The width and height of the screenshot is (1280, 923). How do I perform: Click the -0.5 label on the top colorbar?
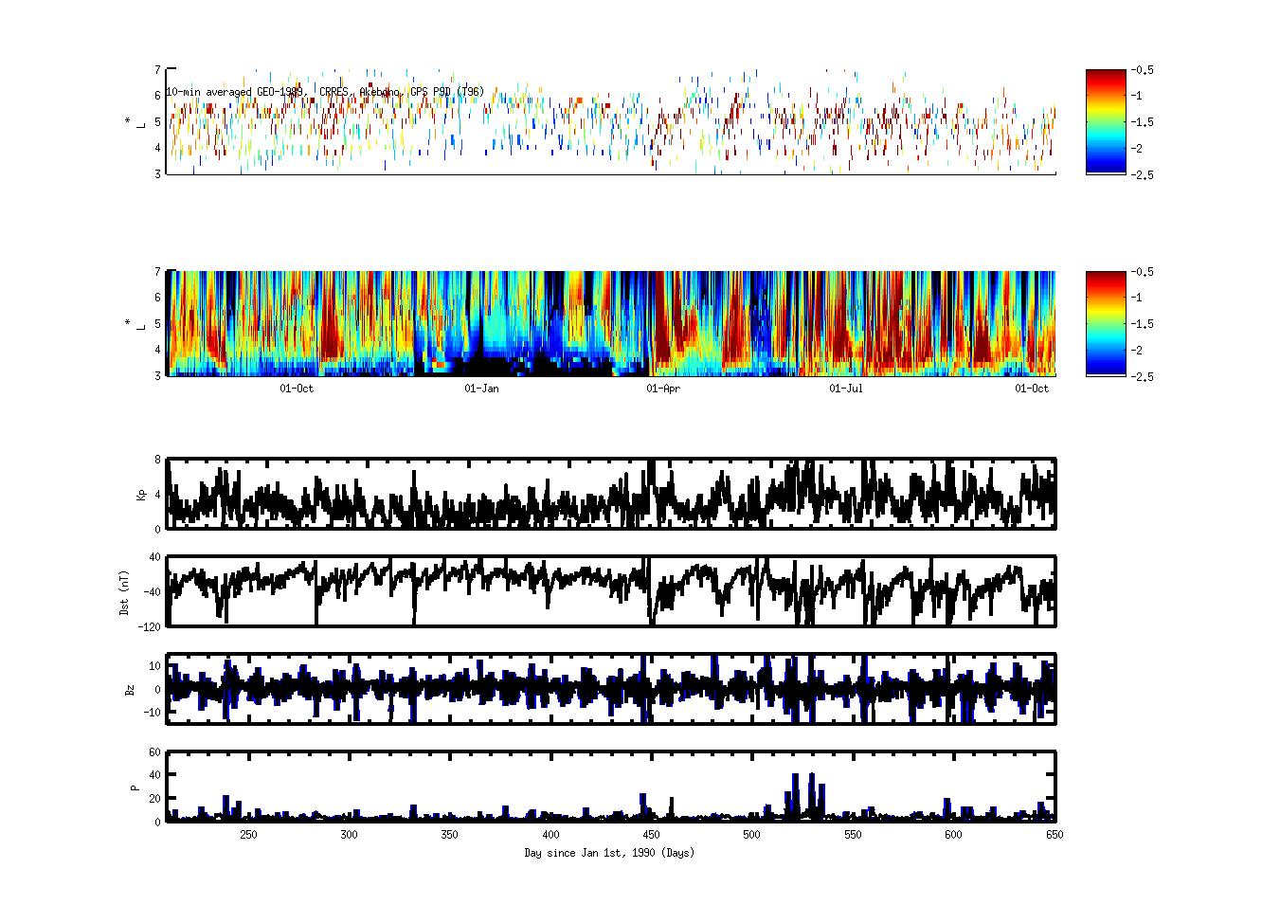pyautogui.click(x=1141, y=70)
